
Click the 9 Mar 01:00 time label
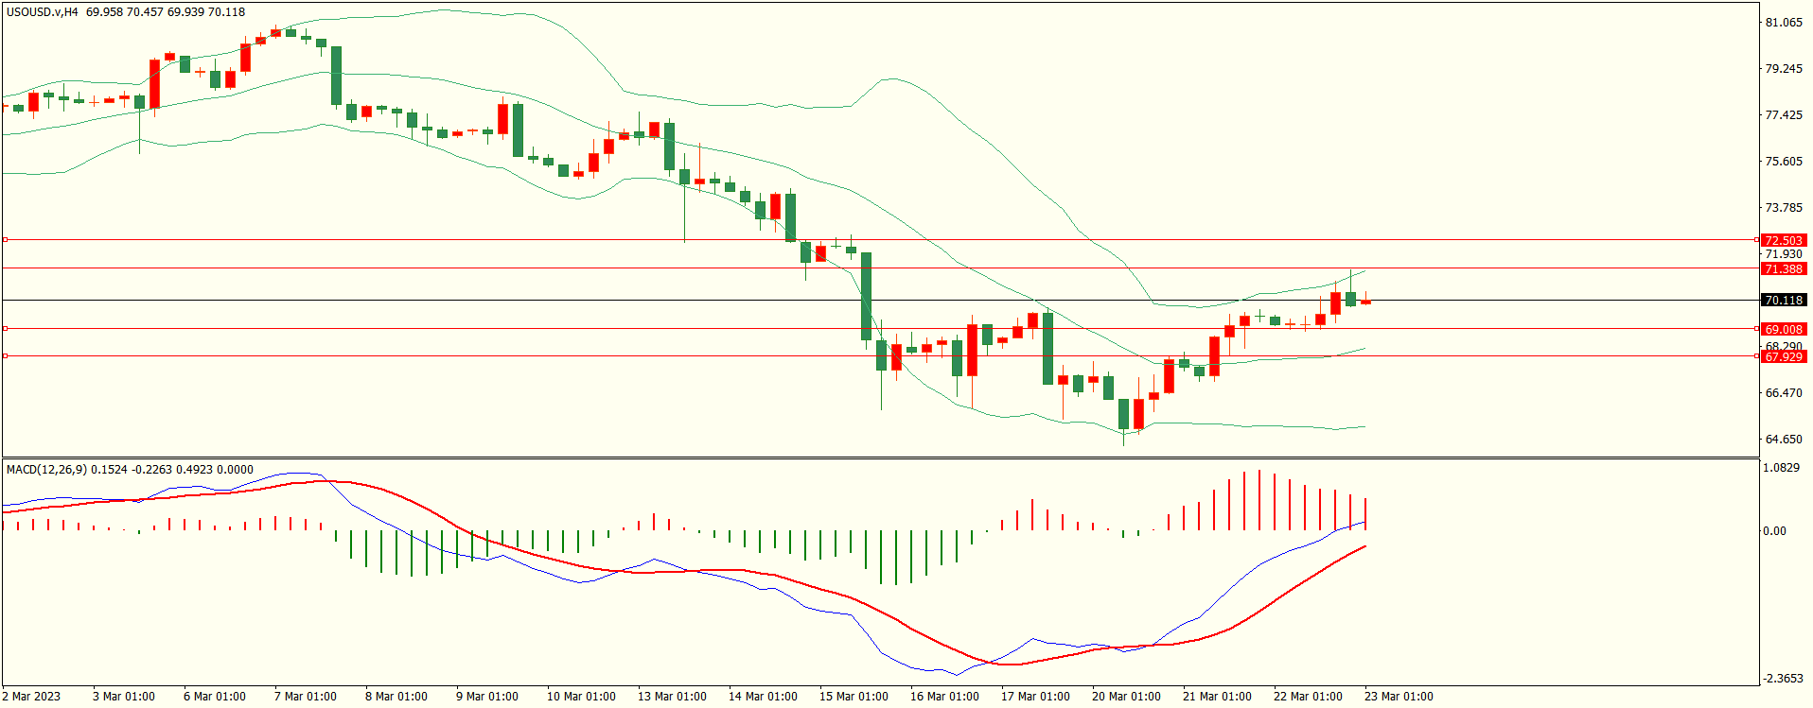point(487,697)
